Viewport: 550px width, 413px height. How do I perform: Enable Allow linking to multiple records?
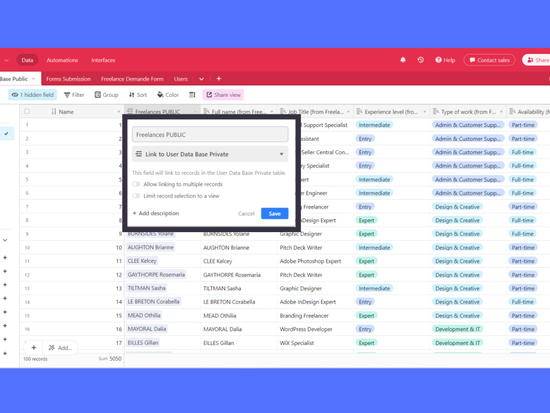(136, 184)
